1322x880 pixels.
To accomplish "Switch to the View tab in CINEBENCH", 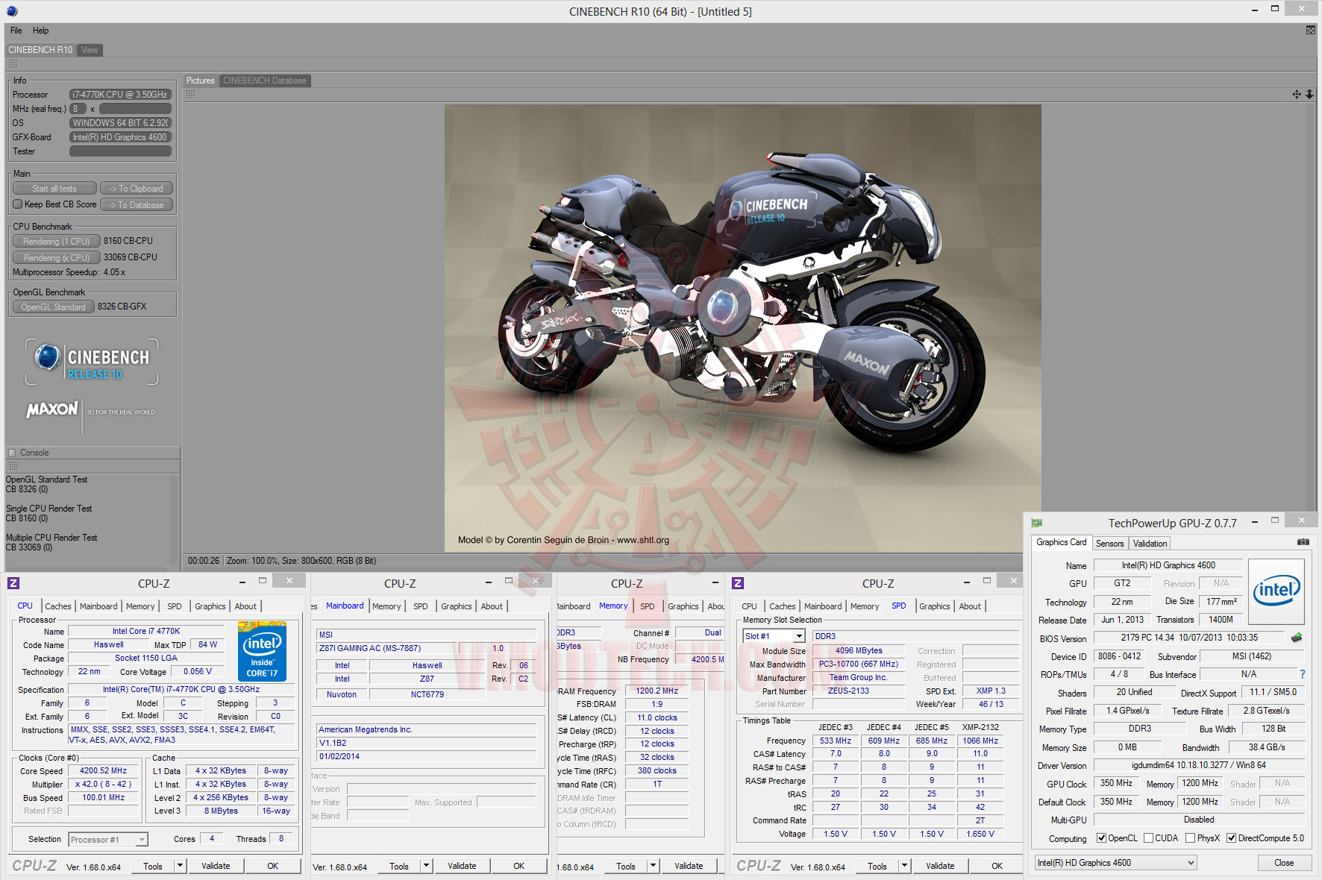I will point(90,50).
